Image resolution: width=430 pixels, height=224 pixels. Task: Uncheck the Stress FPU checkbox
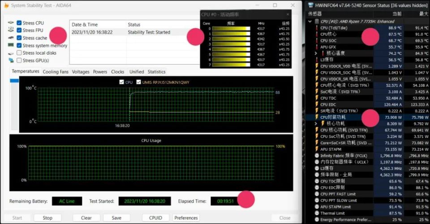click(x=19, y=30)
